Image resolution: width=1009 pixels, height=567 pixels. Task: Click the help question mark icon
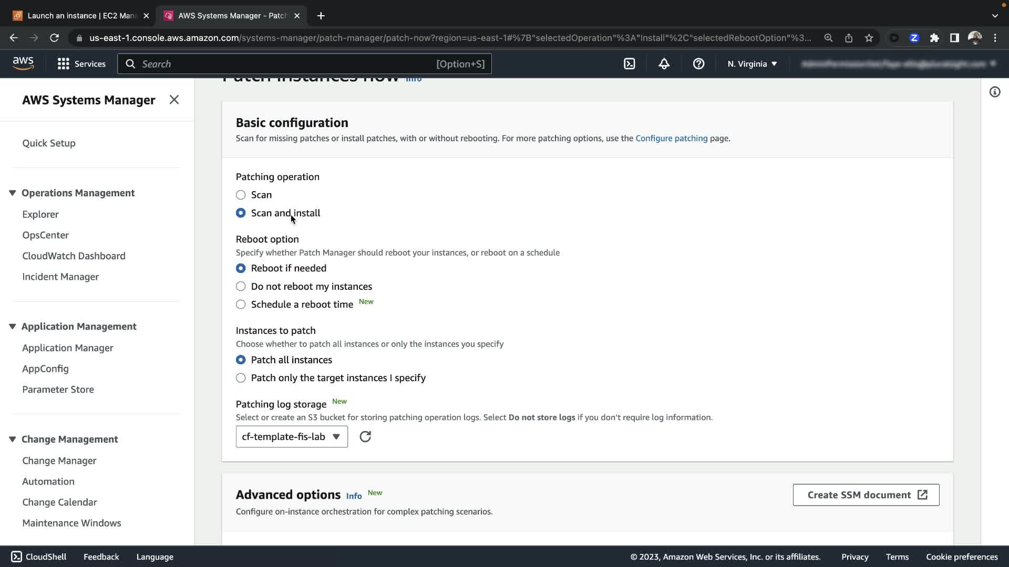pos(698,64)
